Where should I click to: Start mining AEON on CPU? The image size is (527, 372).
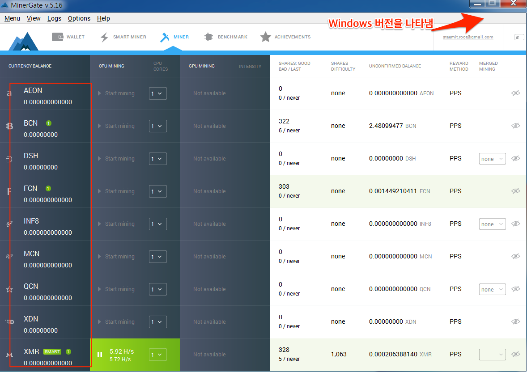click(x=116, y=93)
